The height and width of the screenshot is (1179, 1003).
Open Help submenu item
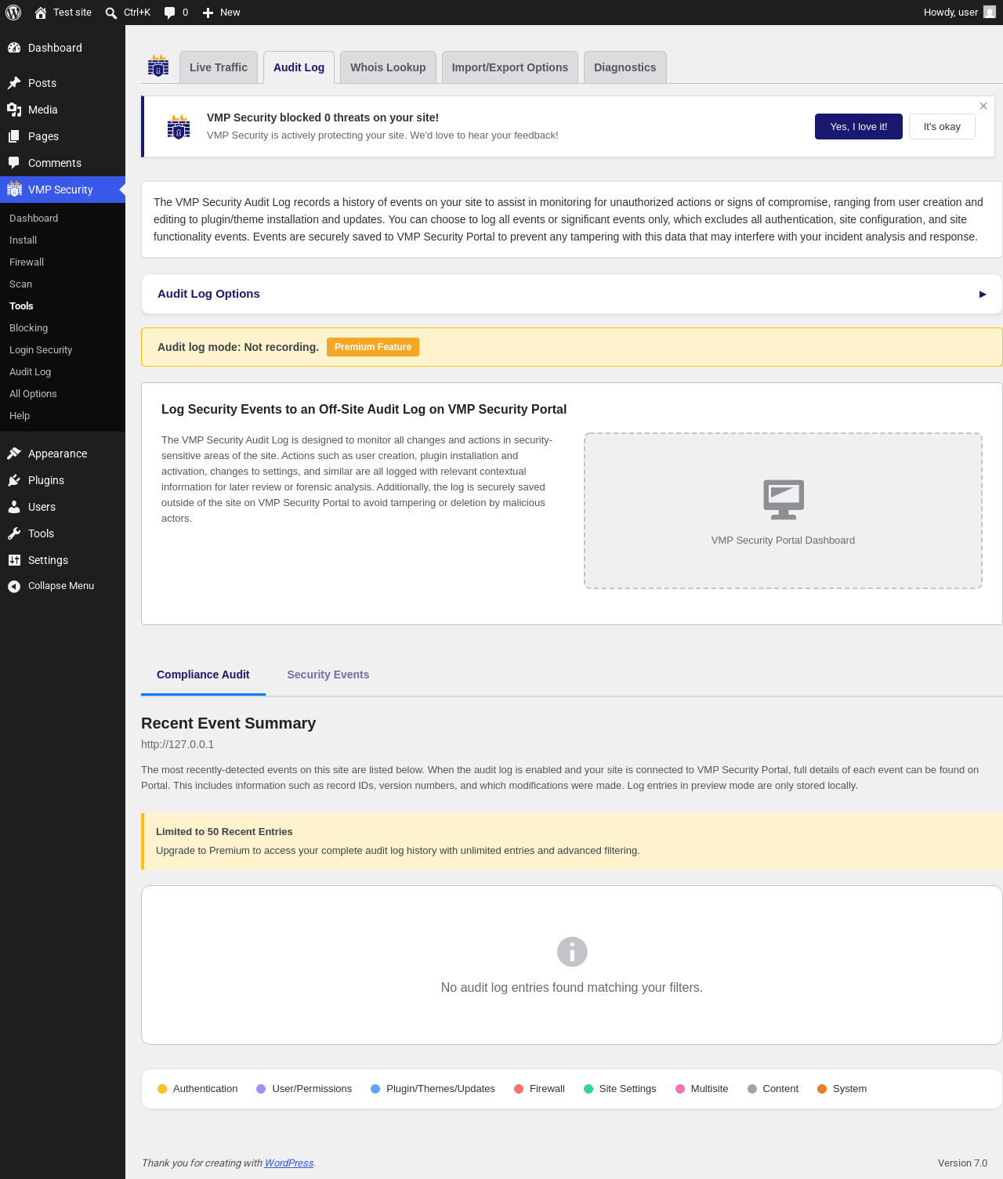20,416
